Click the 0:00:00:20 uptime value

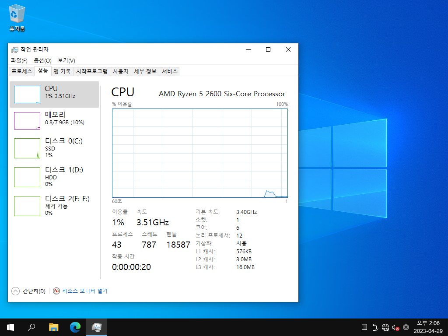tap(131, 267)
